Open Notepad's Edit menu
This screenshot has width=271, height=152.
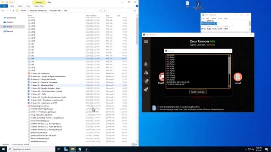tap(207, 19)
